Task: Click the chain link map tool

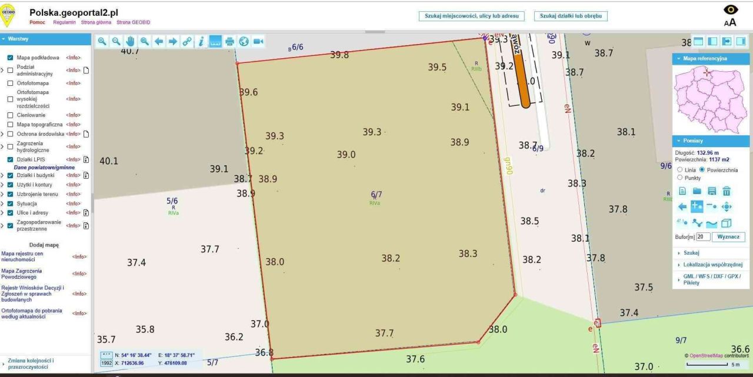Action: point(187,41)
